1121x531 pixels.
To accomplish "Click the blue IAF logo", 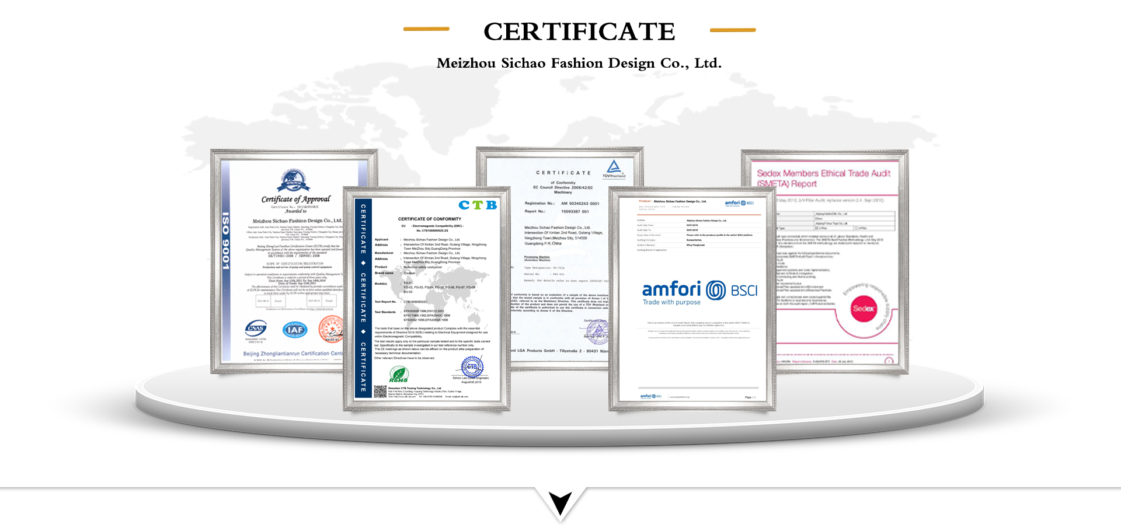I will [x=295, y=330].
